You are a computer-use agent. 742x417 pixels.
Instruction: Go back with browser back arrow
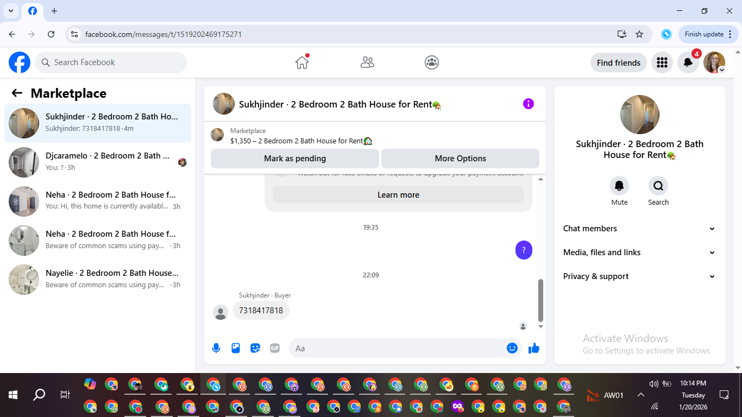coord(12,34)
